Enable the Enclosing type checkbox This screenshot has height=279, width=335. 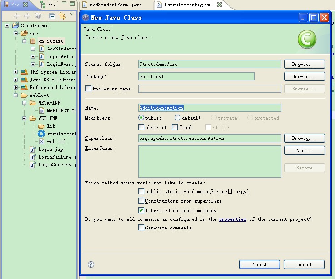point(88,89)
